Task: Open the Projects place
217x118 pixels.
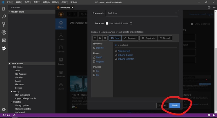Action: coord(100,62)
